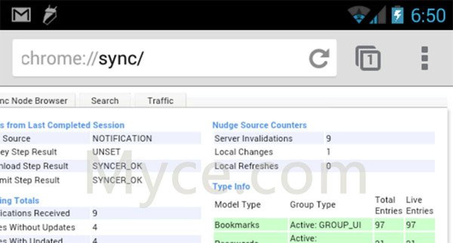Click the chrome://sync/ address bar
This screenshot has width=453, height=243.
(159, 58)
